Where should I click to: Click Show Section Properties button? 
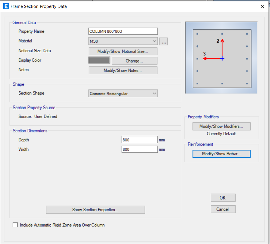96,210
